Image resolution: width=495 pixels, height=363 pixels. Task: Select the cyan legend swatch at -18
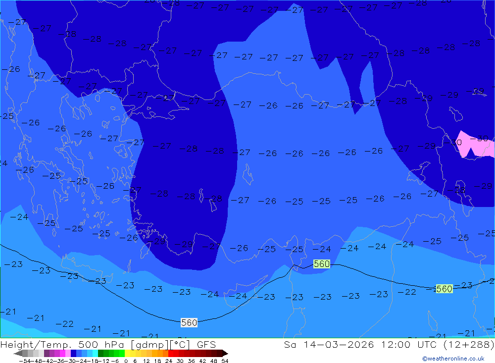click(95, 353)
